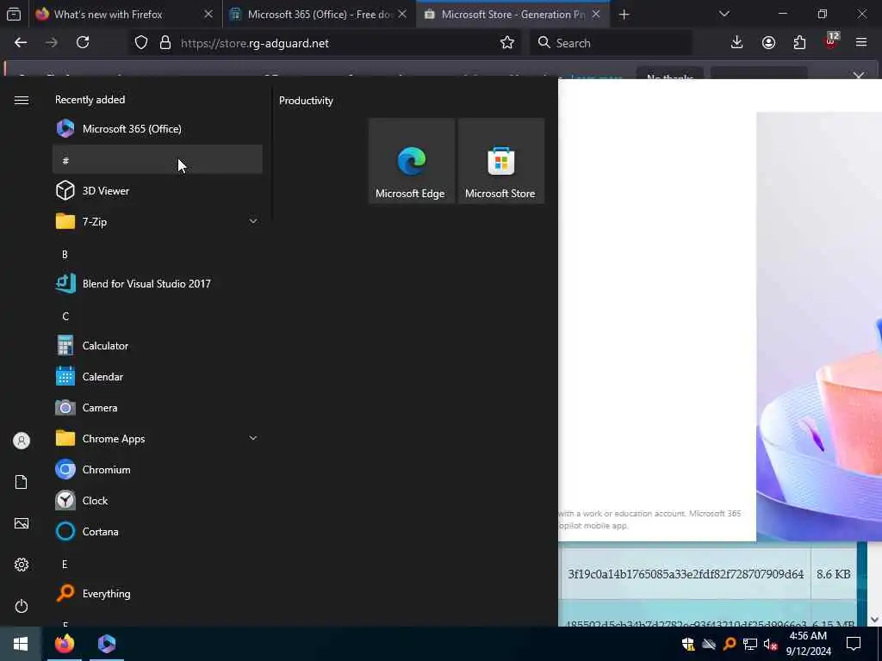Launch Chromium browser
Screen dimensions: 882x661
coord(158,469)
